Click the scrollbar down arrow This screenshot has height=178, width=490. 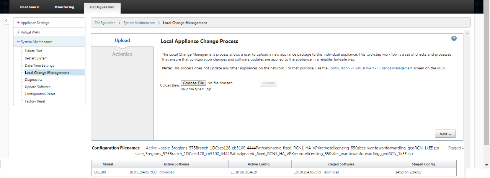pos(487,165)
